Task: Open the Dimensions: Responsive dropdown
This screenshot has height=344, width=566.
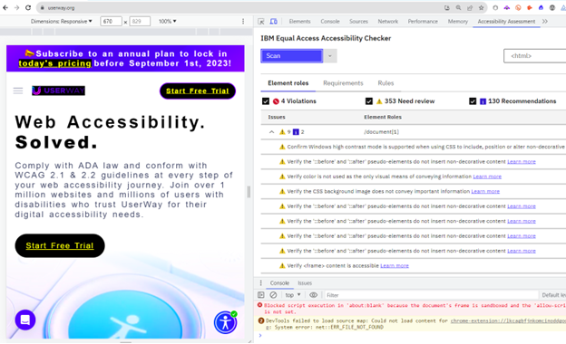Action: (62, 22)
